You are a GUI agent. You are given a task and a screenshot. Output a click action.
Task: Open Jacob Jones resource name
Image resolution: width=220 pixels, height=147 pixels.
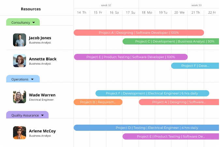[x=40, y=38]
